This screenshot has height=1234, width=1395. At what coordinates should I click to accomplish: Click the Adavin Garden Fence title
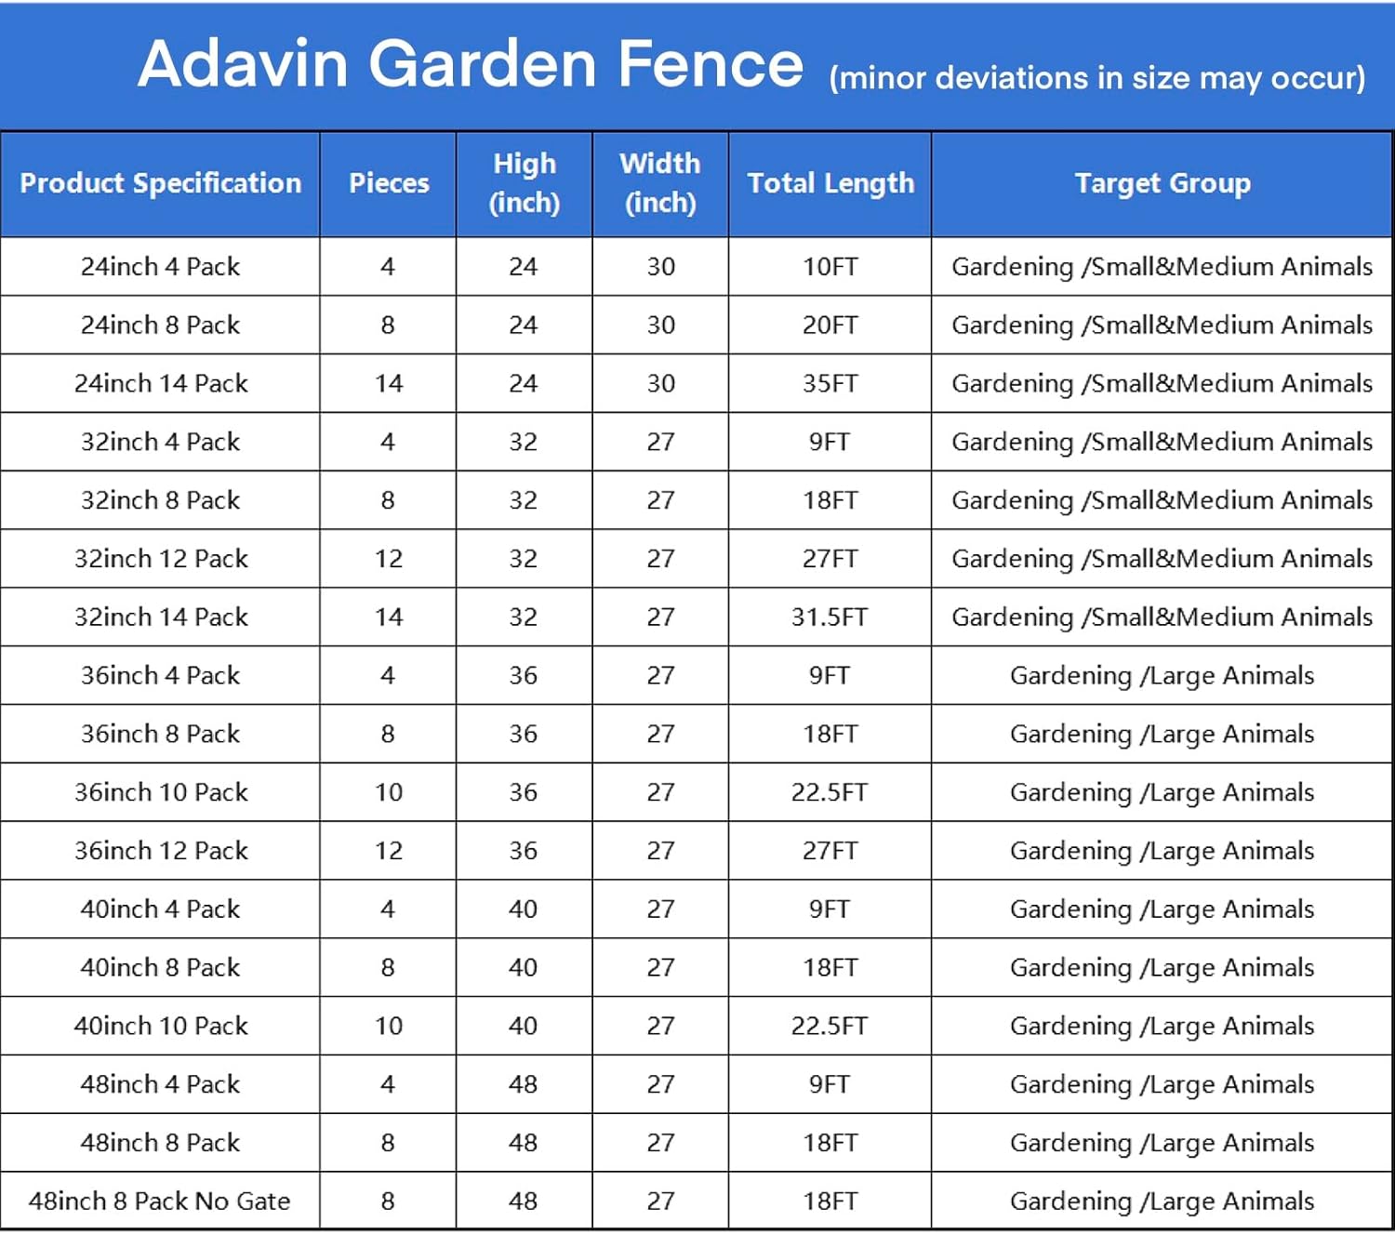(470, 64)
